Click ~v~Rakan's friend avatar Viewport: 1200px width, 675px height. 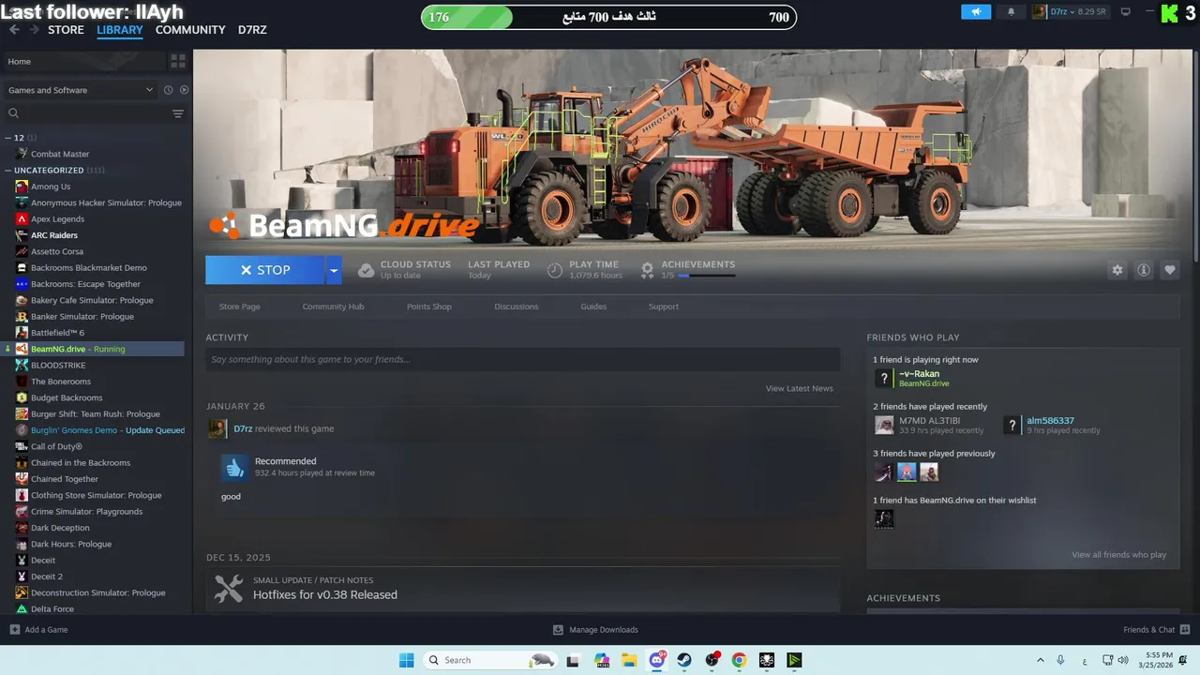point(883,378)
